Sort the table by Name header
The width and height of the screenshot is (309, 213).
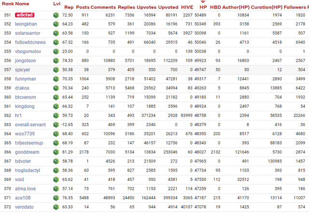point(21,4)
